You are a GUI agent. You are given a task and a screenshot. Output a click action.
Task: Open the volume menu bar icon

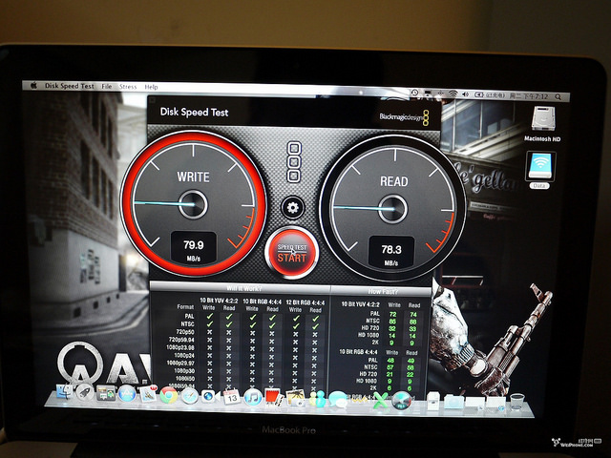point(465,94)
